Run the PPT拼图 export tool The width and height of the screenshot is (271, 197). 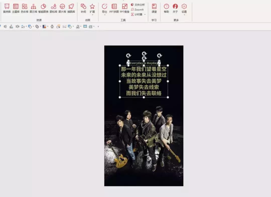(114, 8)
